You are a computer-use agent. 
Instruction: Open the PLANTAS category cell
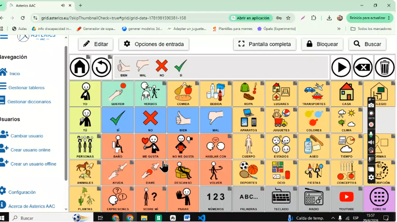coord(85,199)
